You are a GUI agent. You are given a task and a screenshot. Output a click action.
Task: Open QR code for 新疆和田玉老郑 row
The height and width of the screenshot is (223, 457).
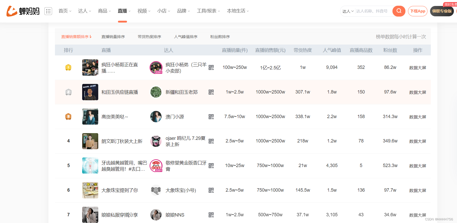click(211, 92)
